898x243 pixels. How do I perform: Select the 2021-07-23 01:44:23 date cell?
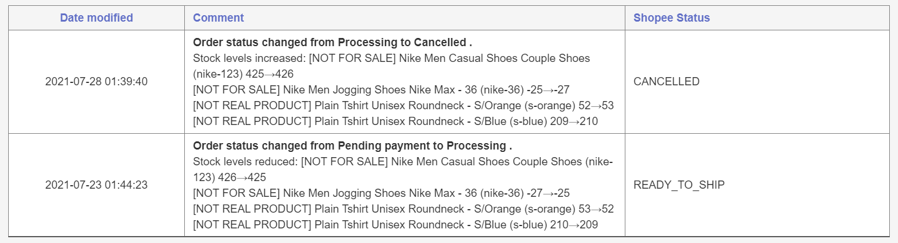[97, 185]
